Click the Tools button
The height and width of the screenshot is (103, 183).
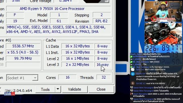pyautogui.click(x=45, y=90)
